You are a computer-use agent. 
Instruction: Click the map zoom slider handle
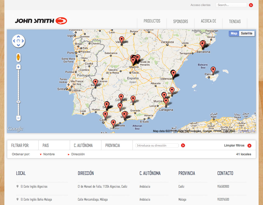pos(18,102)
